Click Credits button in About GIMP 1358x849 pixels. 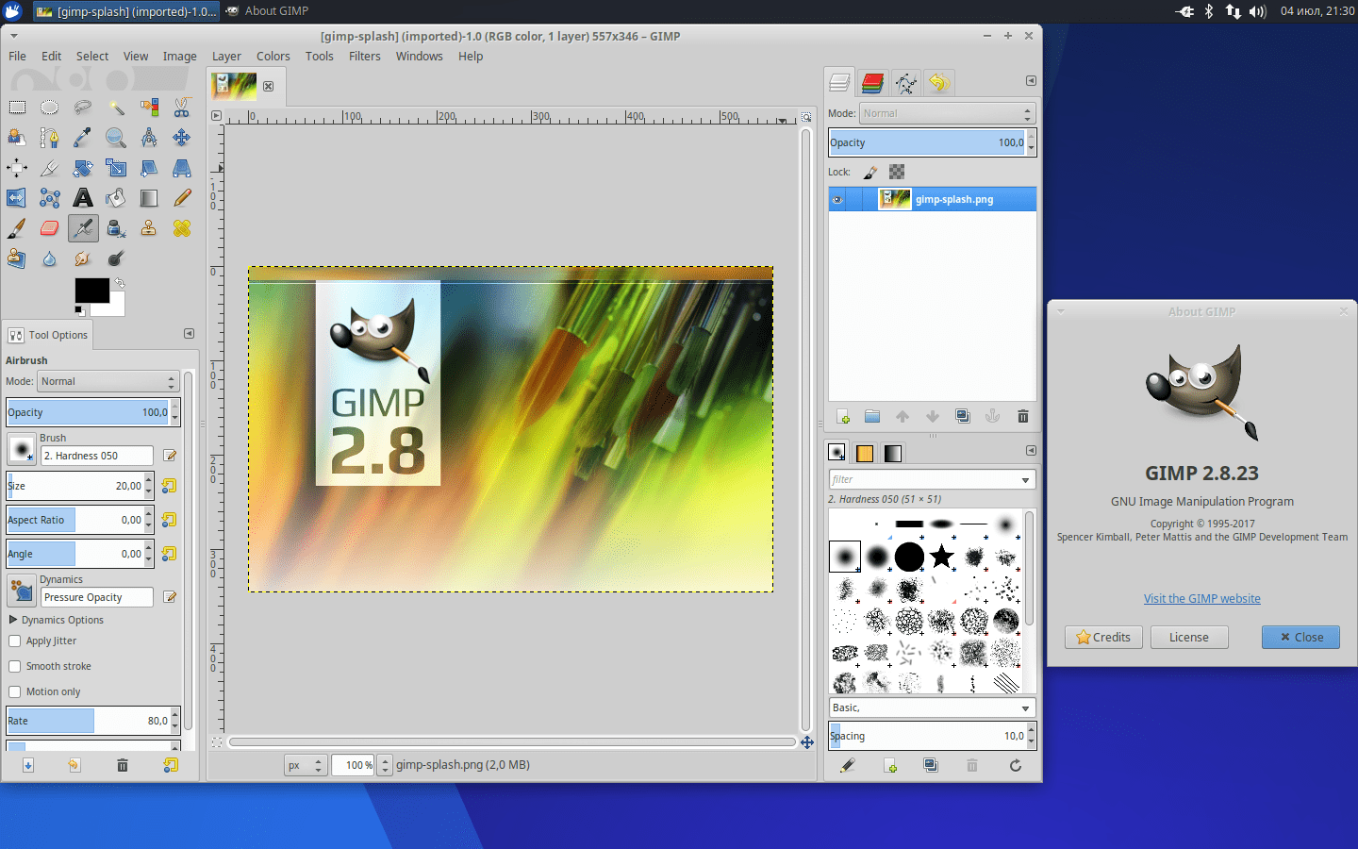tap(1103, 638)
